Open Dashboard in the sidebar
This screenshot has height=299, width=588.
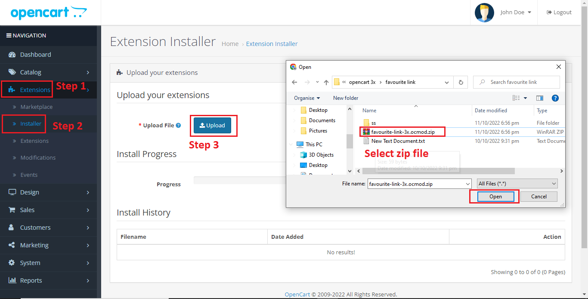(x=48, y=55)
